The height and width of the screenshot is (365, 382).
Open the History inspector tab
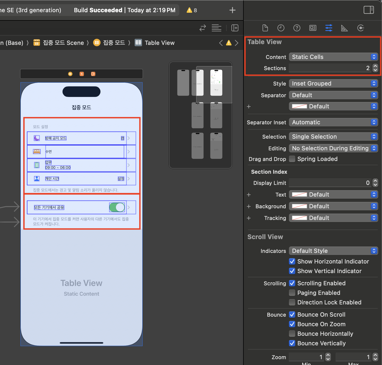click(x=281, y=28)
